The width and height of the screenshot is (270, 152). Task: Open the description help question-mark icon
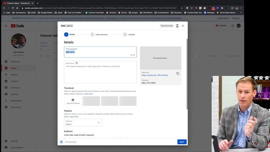click(77, 63)
